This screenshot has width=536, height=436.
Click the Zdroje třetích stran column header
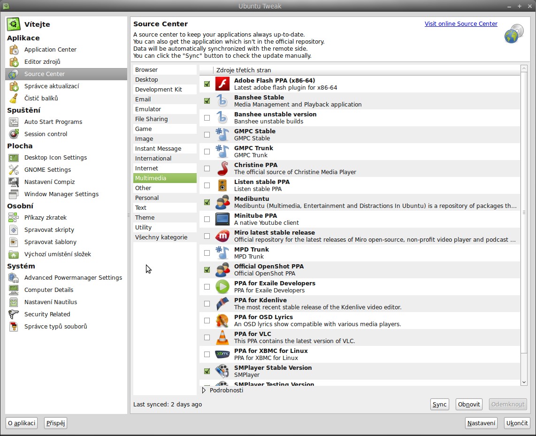click(x=367, y=70)
